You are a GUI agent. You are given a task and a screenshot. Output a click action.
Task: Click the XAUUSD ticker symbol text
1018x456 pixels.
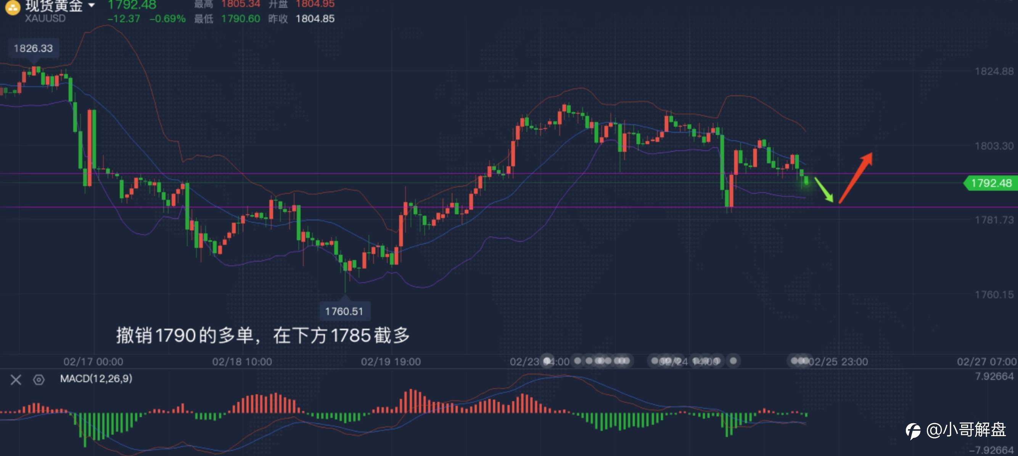click(45, 19)
